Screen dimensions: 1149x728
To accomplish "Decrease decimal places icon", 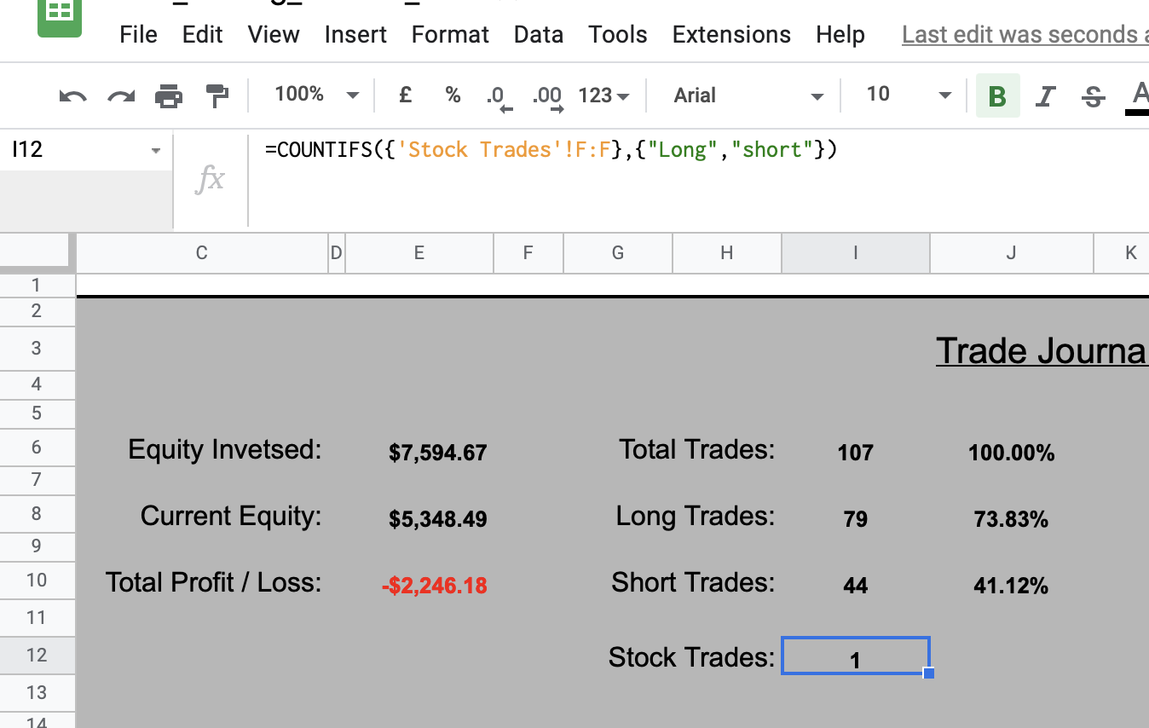I will tap(496, 96).
